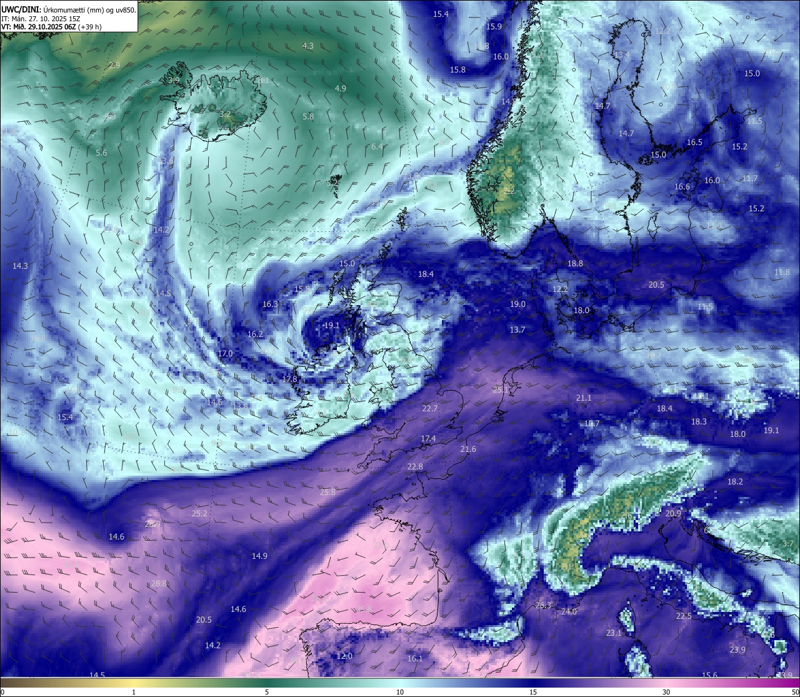Click the 17.8 value label near Ireland
Image resolution: width=800 pixels, height=697 pixels.
click(x=289, y=379)
